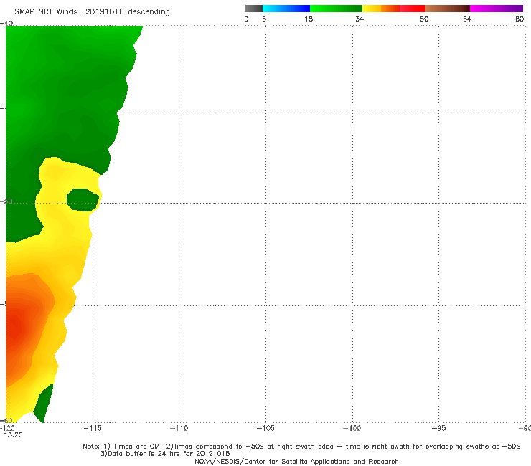Click the 'Data buffer is 24 hrs' note line

(165, 454)
